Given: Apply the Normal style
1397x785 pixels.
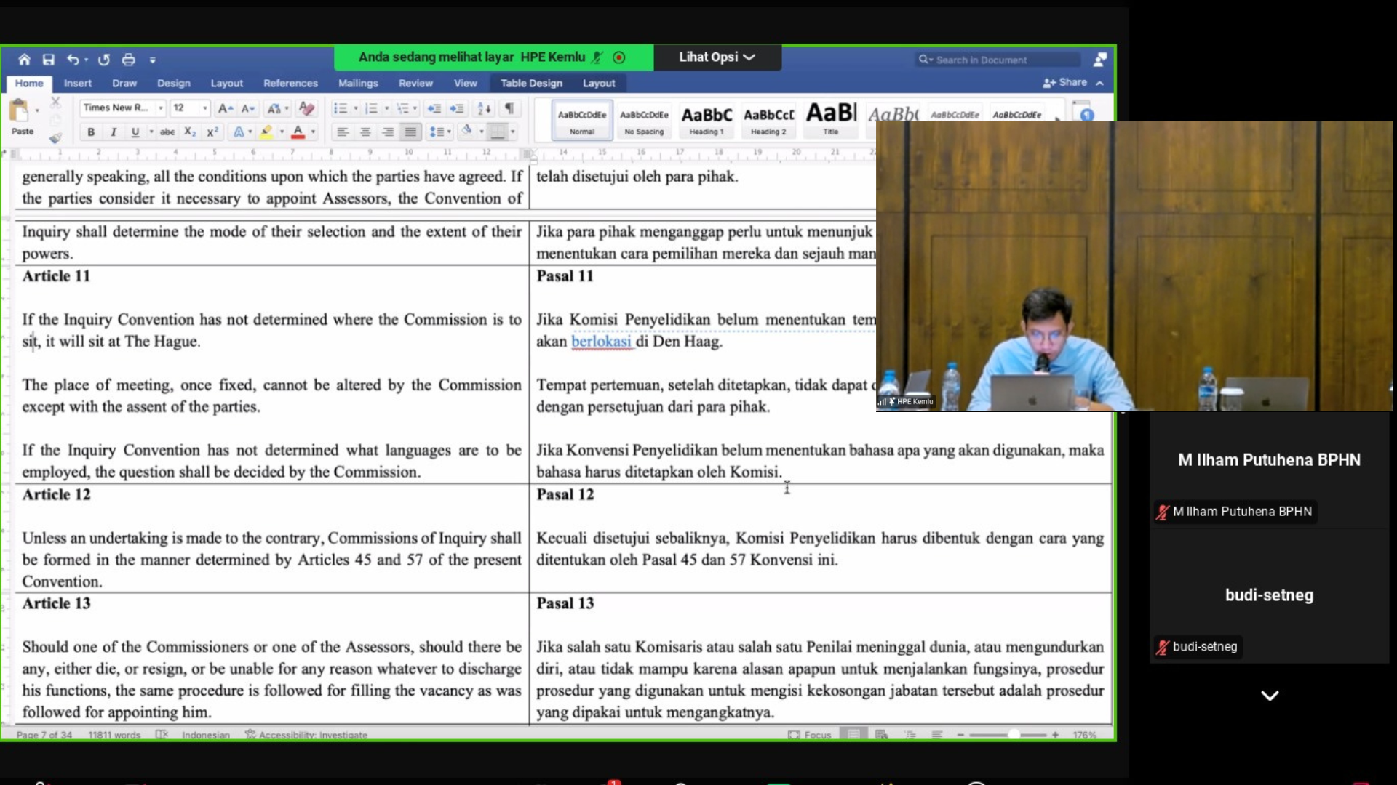Looking at the screenshot, I should point(582,120).
